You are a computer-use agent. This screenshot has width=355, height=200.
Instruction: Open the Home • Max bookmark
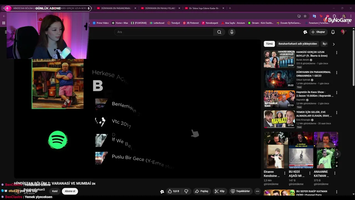[x=120, y=23]
